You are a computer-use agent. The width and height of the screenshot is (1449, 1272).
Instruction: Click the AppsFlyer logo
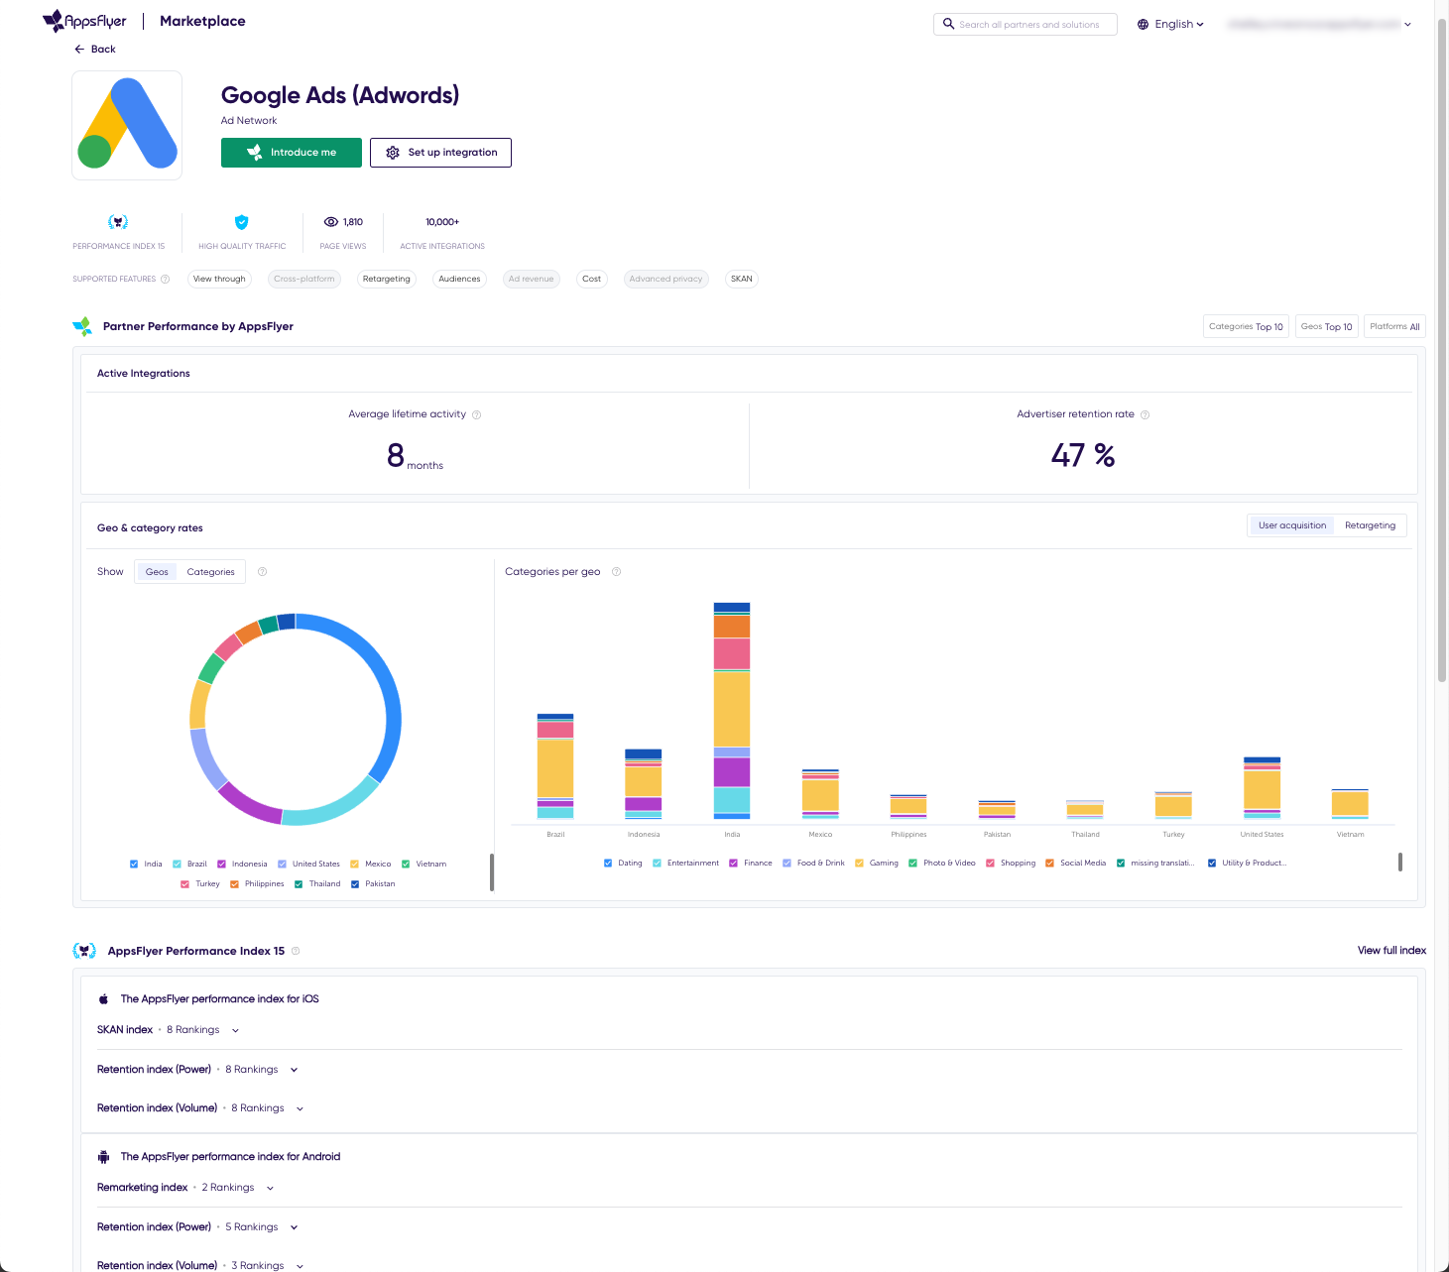84,21
